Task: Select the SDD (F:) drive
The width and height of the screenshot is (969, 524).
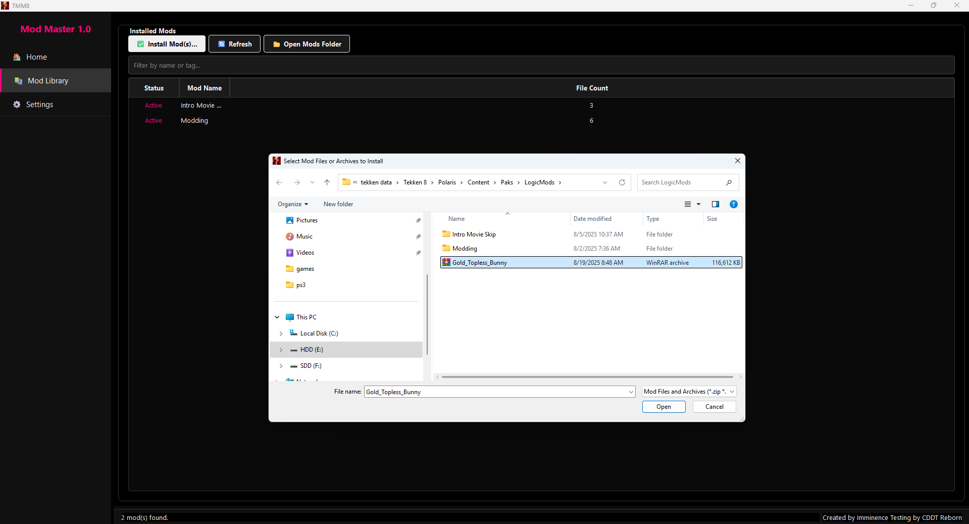Action: 311,366
